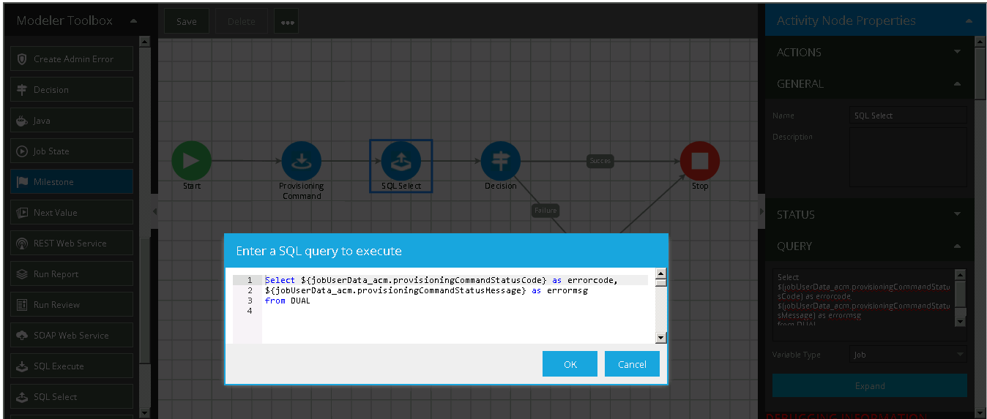Select REST Web Service toolbox item
This screenshot has height=419, width=987.
tap(72, 244)
